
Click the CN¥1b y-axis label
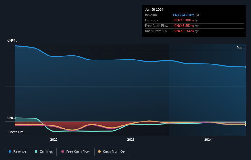point(12,40)
